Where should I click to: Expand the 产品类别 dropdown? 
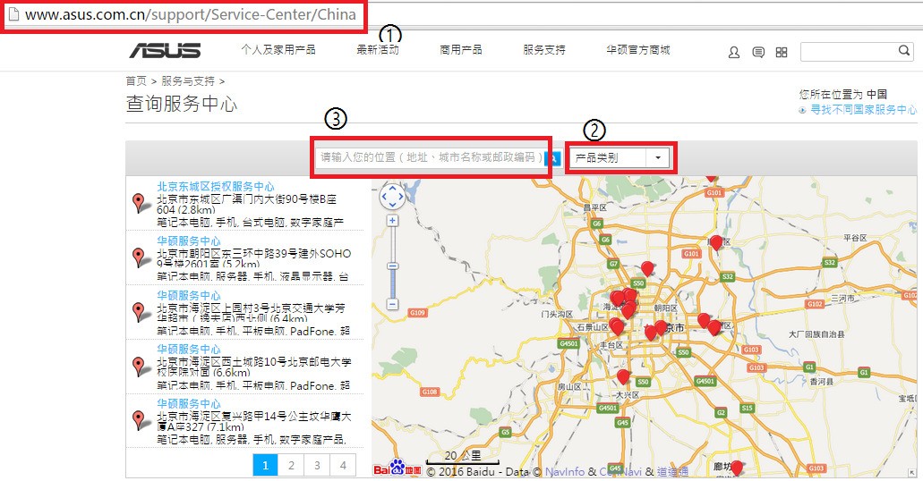[x=620, y=157]
